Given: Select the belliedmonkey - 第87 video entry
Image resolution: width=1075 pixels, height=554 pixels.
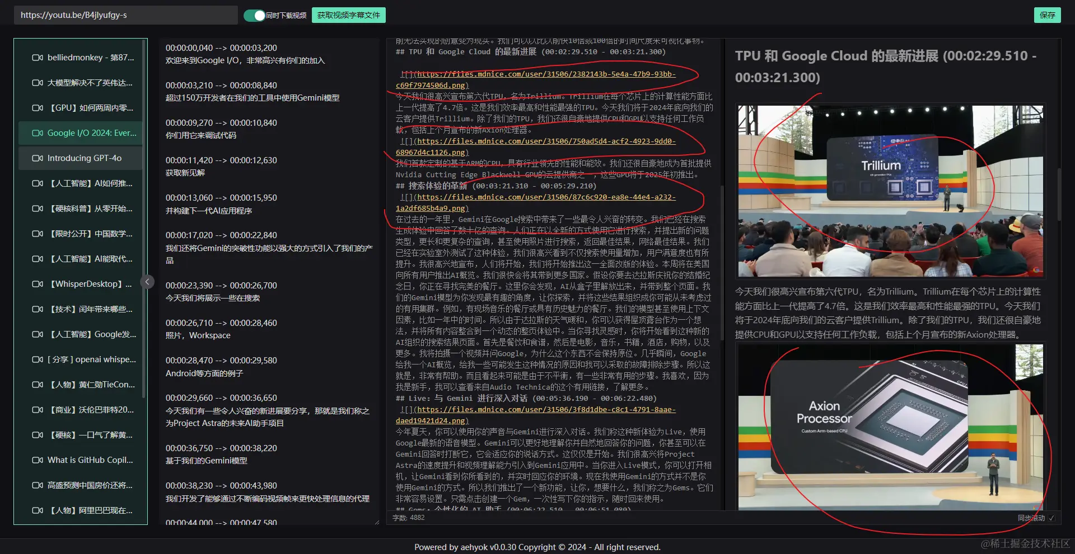Looking at the screenshot, I should tap(81, 58).
